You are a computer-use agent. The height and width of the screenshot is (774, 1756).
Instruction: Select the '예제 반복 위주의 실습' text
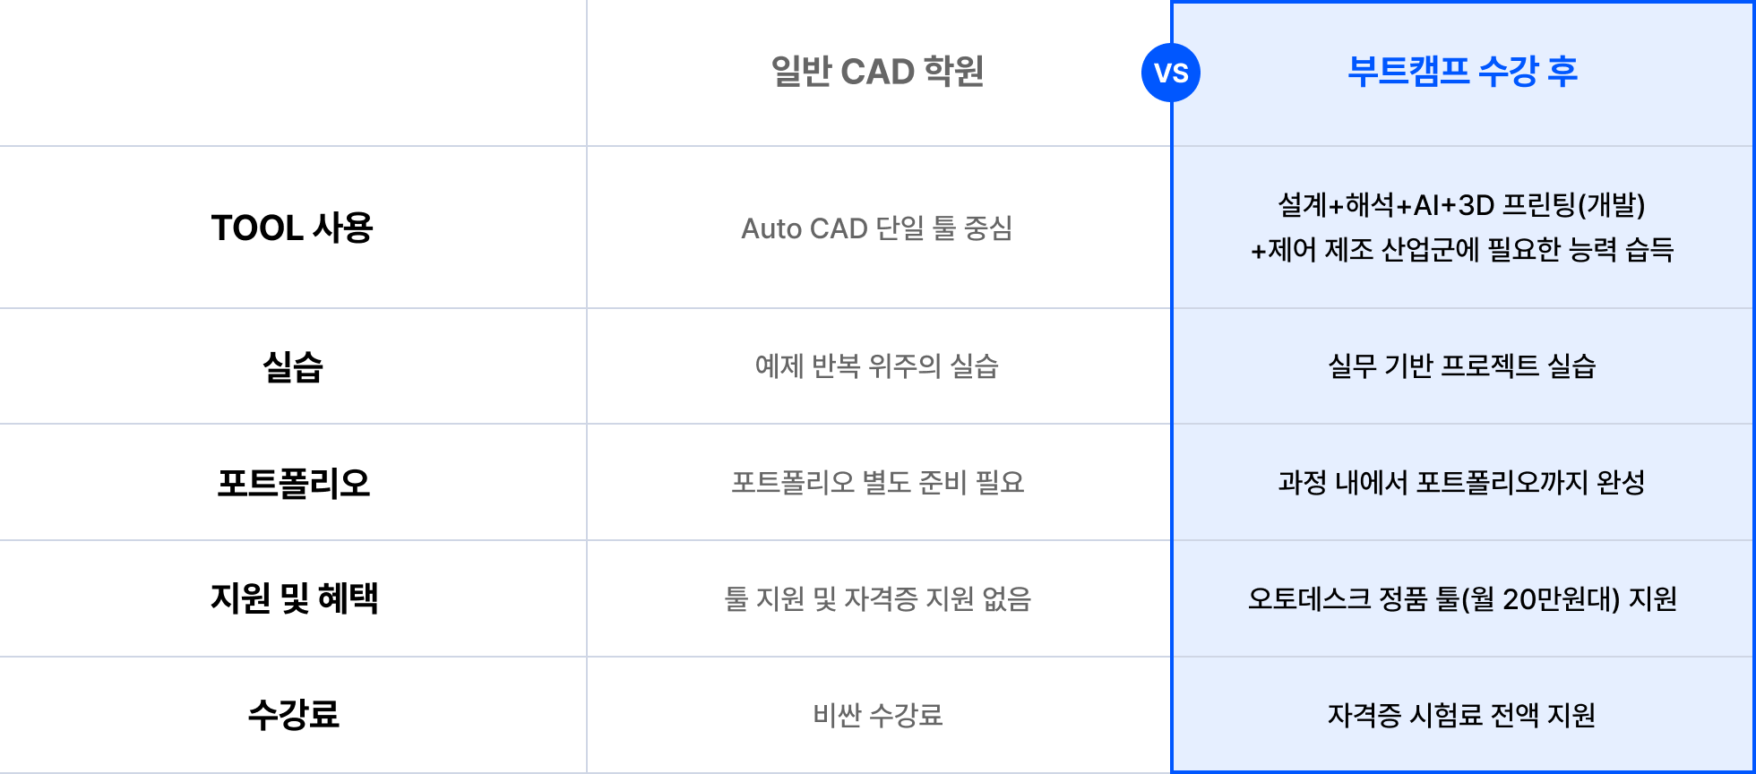[x=877, y=365]
